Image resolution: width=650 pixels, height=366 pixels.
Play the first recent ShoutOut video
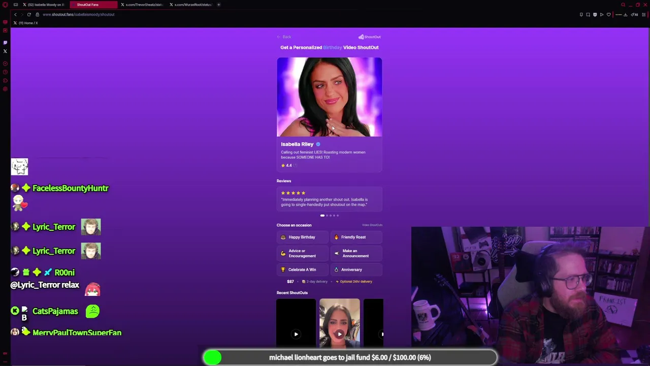pyautogui.click(x=296, y=334)
